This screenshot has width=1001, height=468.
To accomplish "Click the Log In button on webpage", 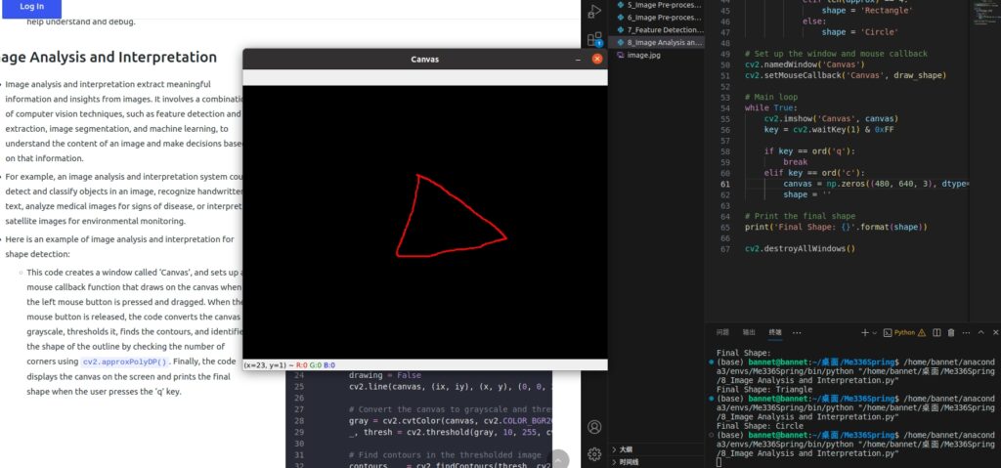I will (32, 8).
